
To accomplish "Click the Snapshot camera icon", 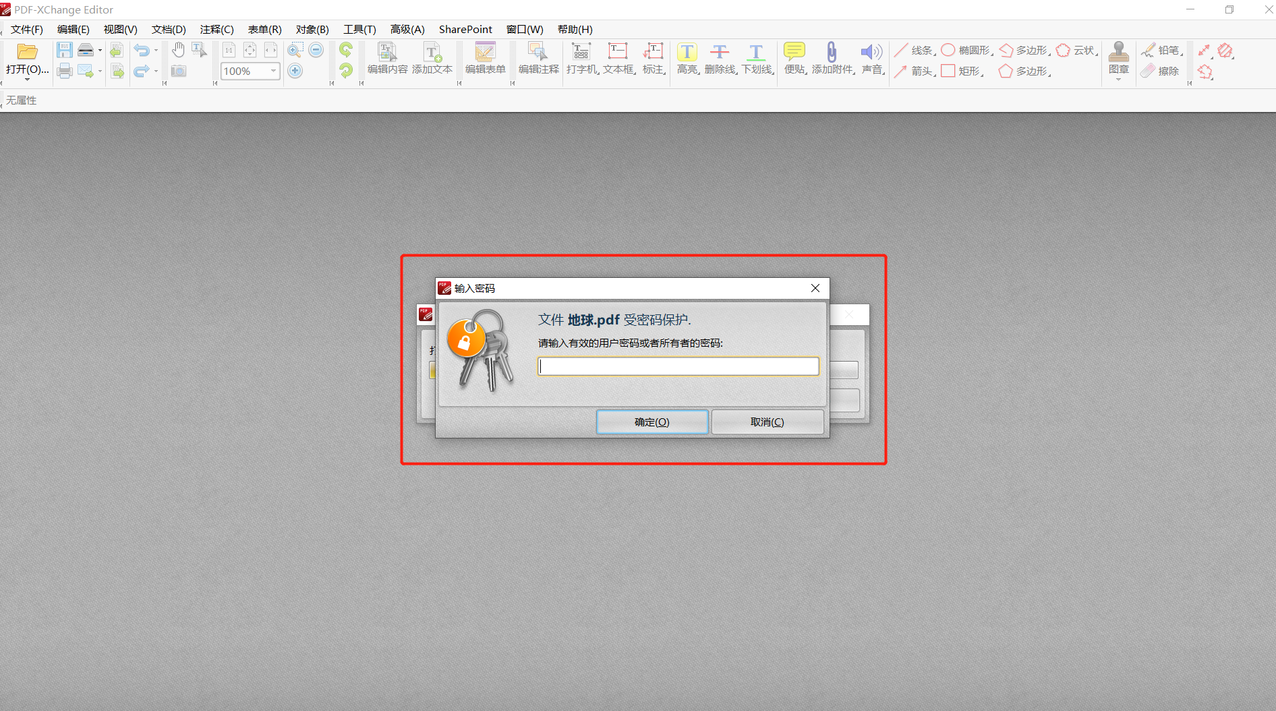I will coord(179,72).
